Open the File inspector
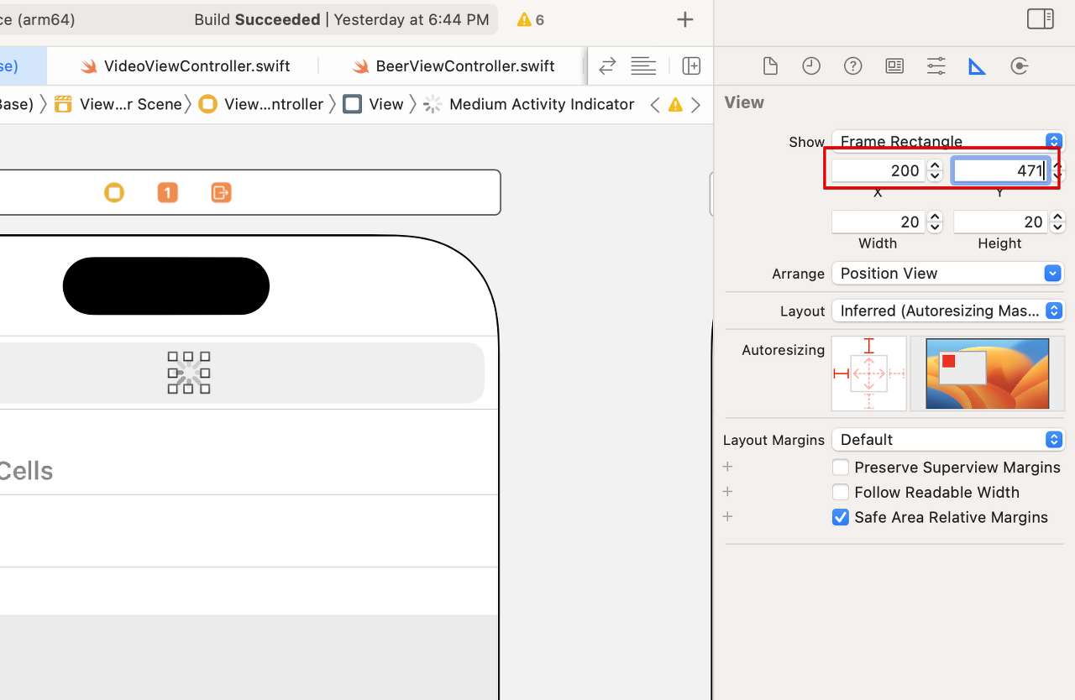Viewport: 1075px width, 700px height. pyautogui.click(x=769, y=66)
